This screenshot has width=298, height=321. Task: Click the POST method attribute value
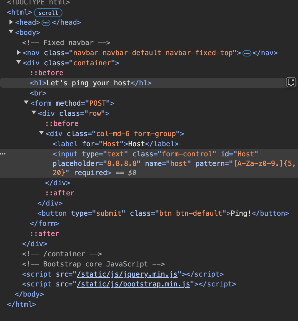(x=98, y=103)
